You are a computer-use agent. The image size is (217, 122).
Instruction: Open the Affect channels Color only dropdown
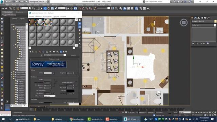point(50,96)
